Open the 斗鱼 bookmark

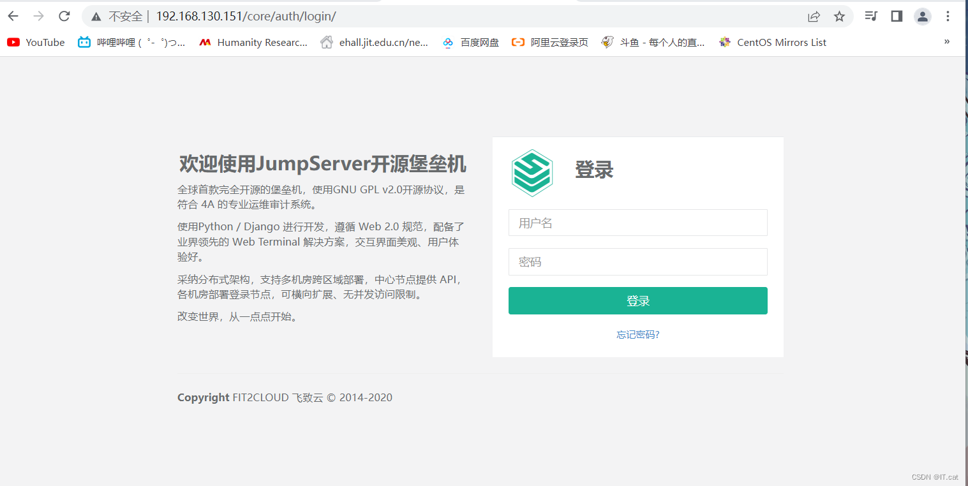[653, 42]
